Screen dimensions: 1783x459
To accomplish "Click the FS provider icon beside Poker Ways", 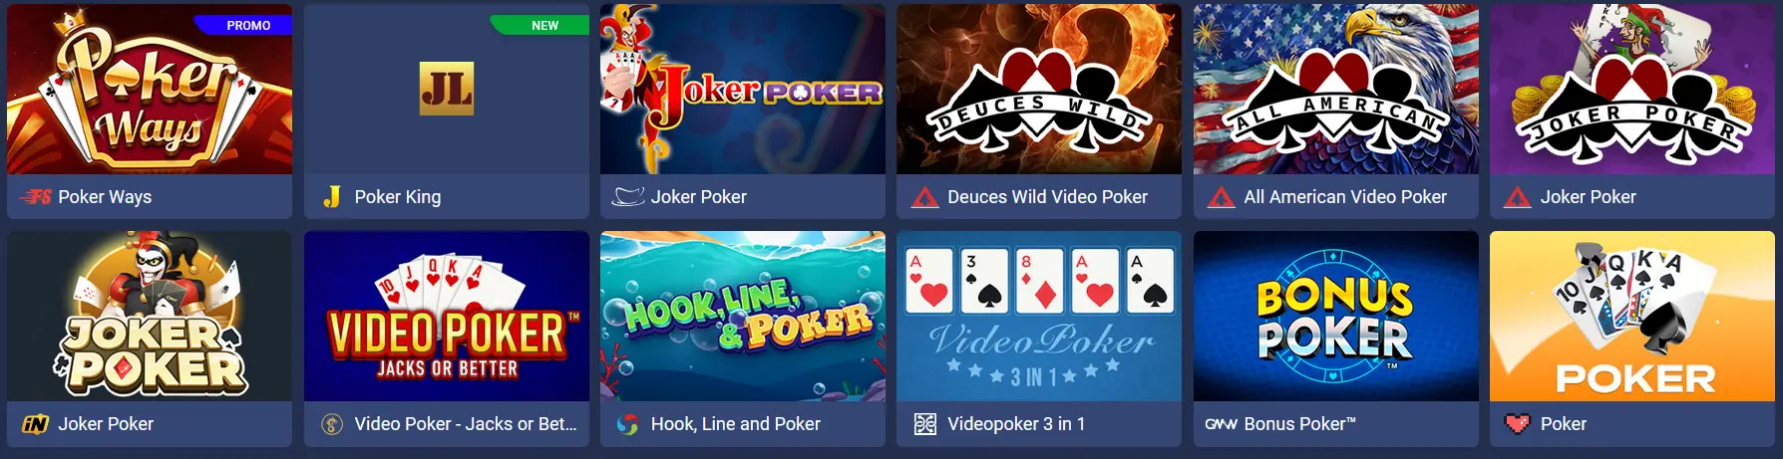I will click(x=35, y=197).
